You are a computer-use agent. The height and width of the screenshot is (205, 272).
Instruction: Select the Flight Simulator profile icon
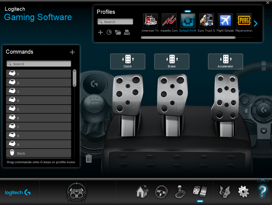(x=225, y=21)
